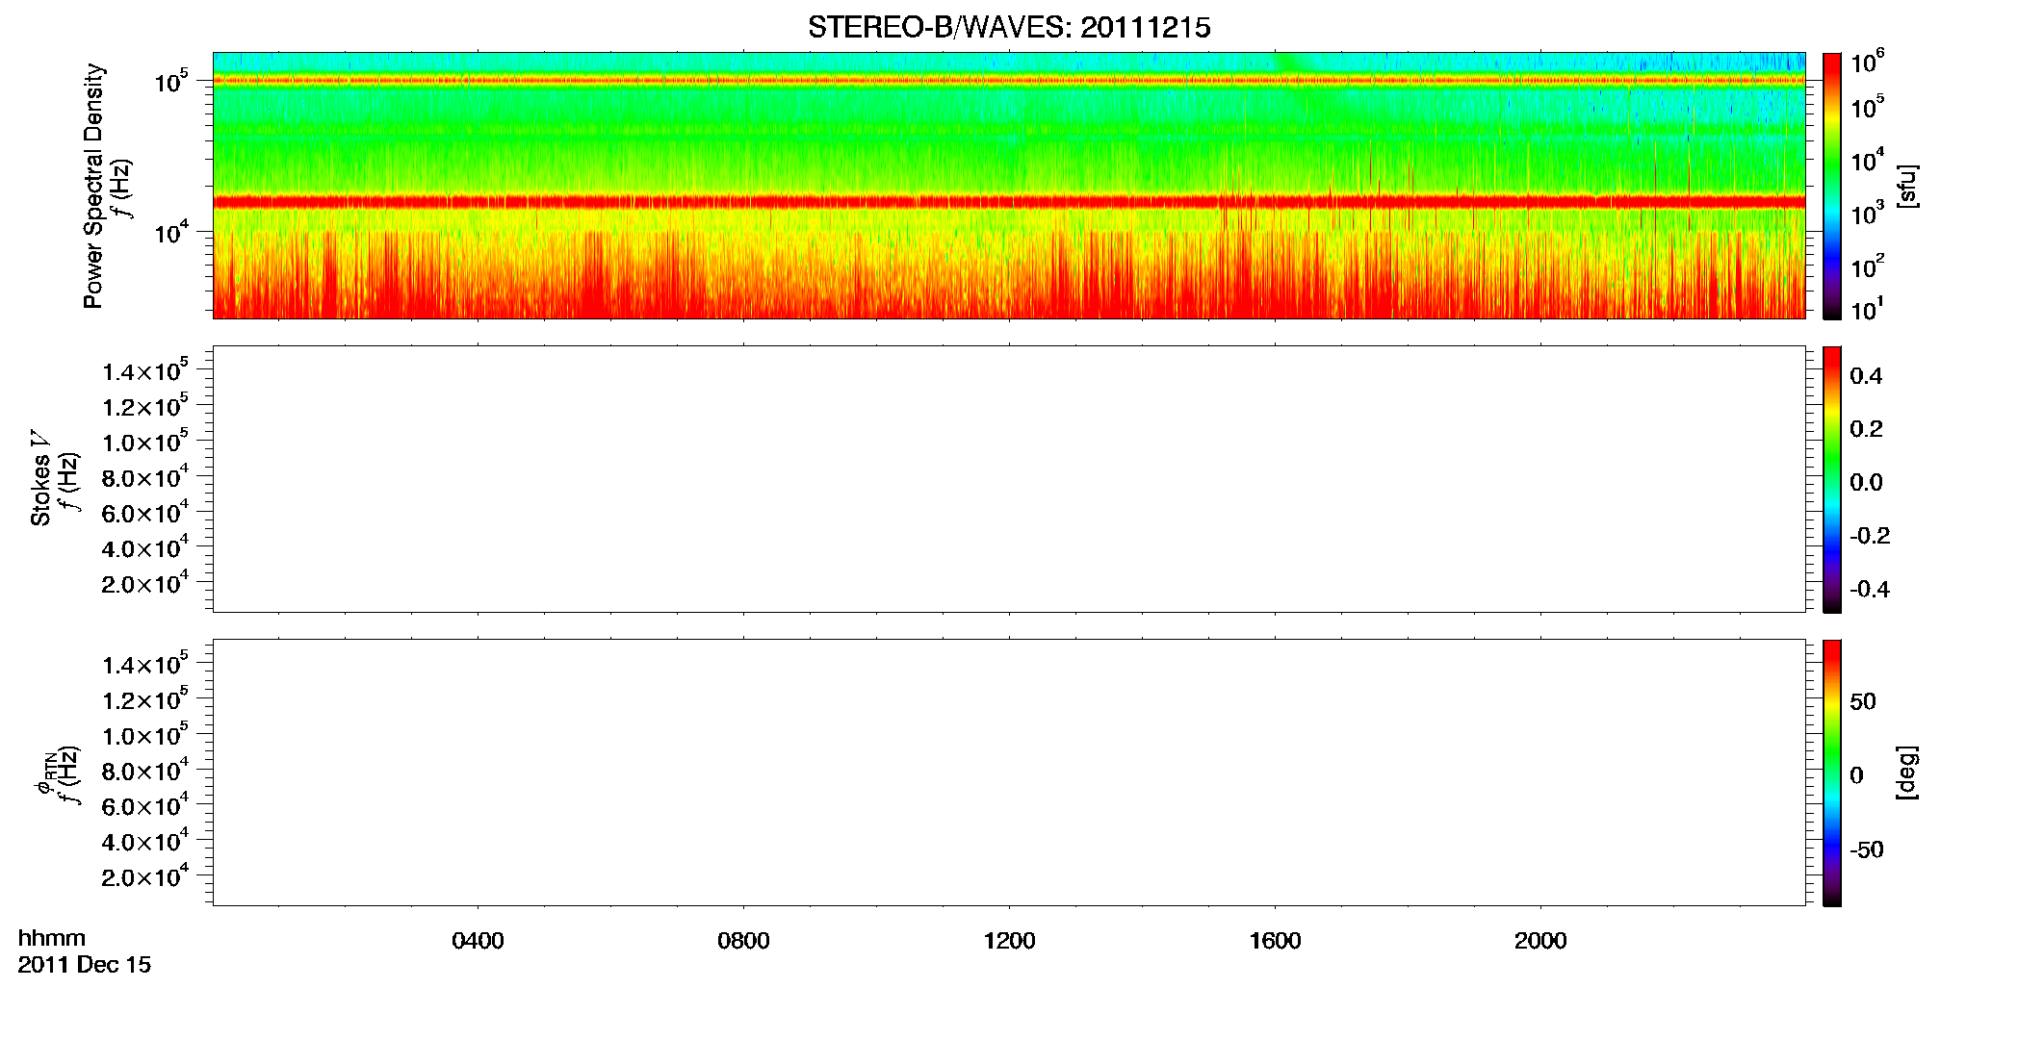Viewport: 2018px width, 1039px height.
Task: Click the empty Stokes V plot panel
Action: click(1009, 479)
